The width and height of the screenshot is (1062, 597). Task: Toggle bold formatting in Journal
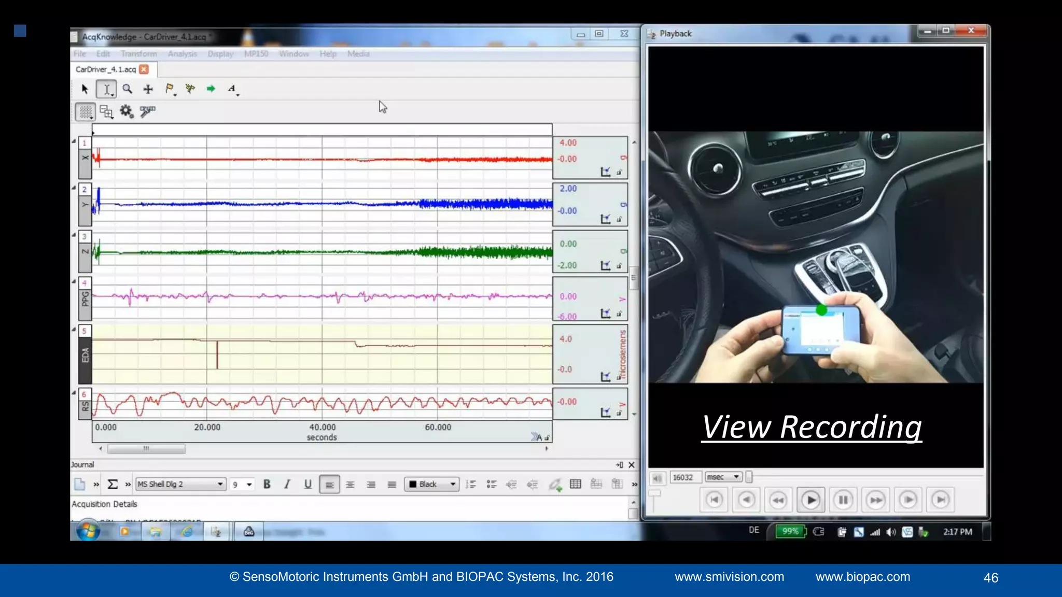point(267,484)
